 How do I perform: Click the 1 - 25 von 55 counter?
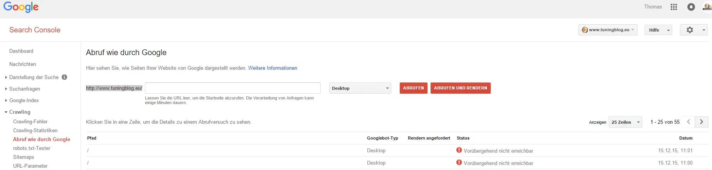click(x=665, y=122)
